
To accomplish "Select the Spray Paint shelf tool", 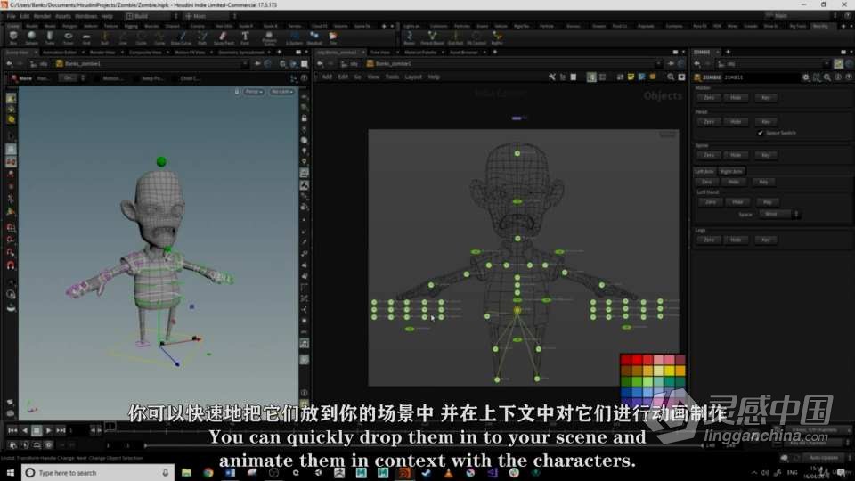I will click(223, 37).
